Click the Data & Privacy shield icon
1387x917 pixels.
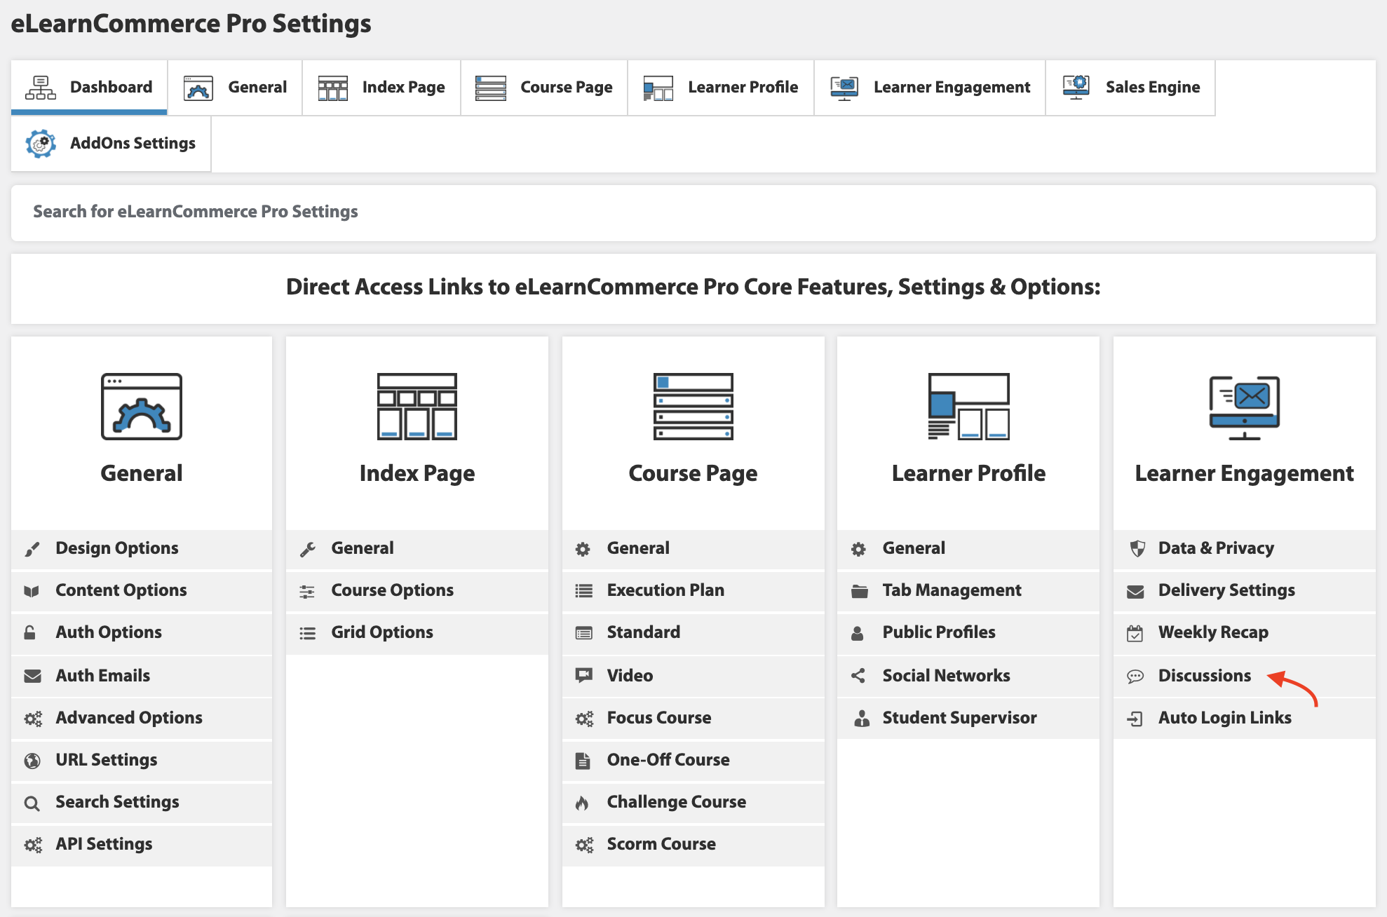pyautogui.click(x=1137, y=549)
